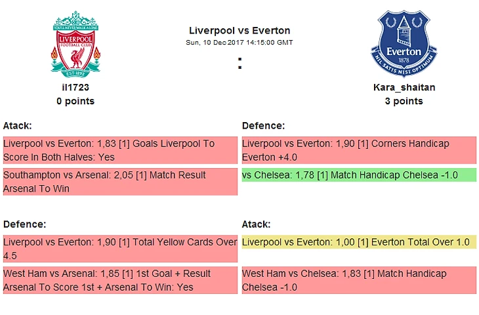Click the green Chelsea -1.0 handicap bet
479x315 pixels.
[358, 175]
